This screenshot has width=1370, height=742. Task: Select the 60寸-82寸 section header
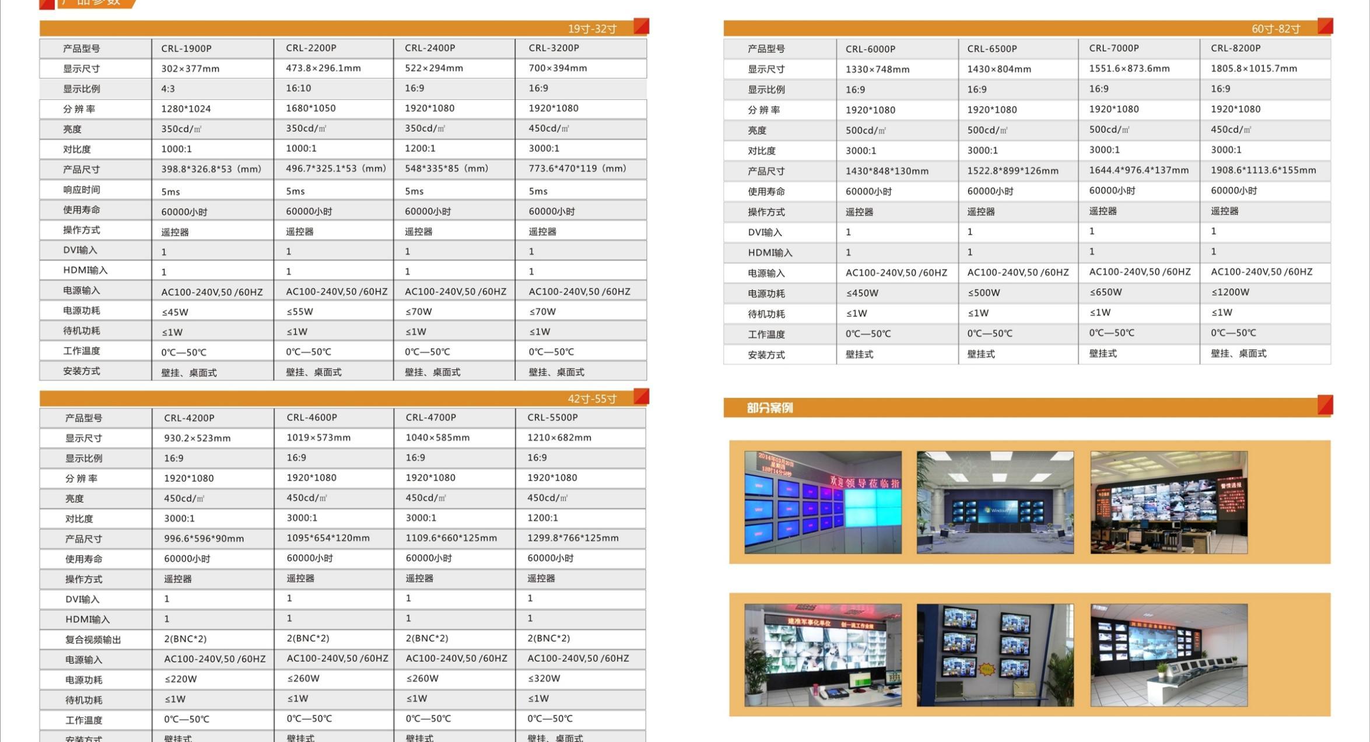pyautogui.click(x=1276, y=29)
